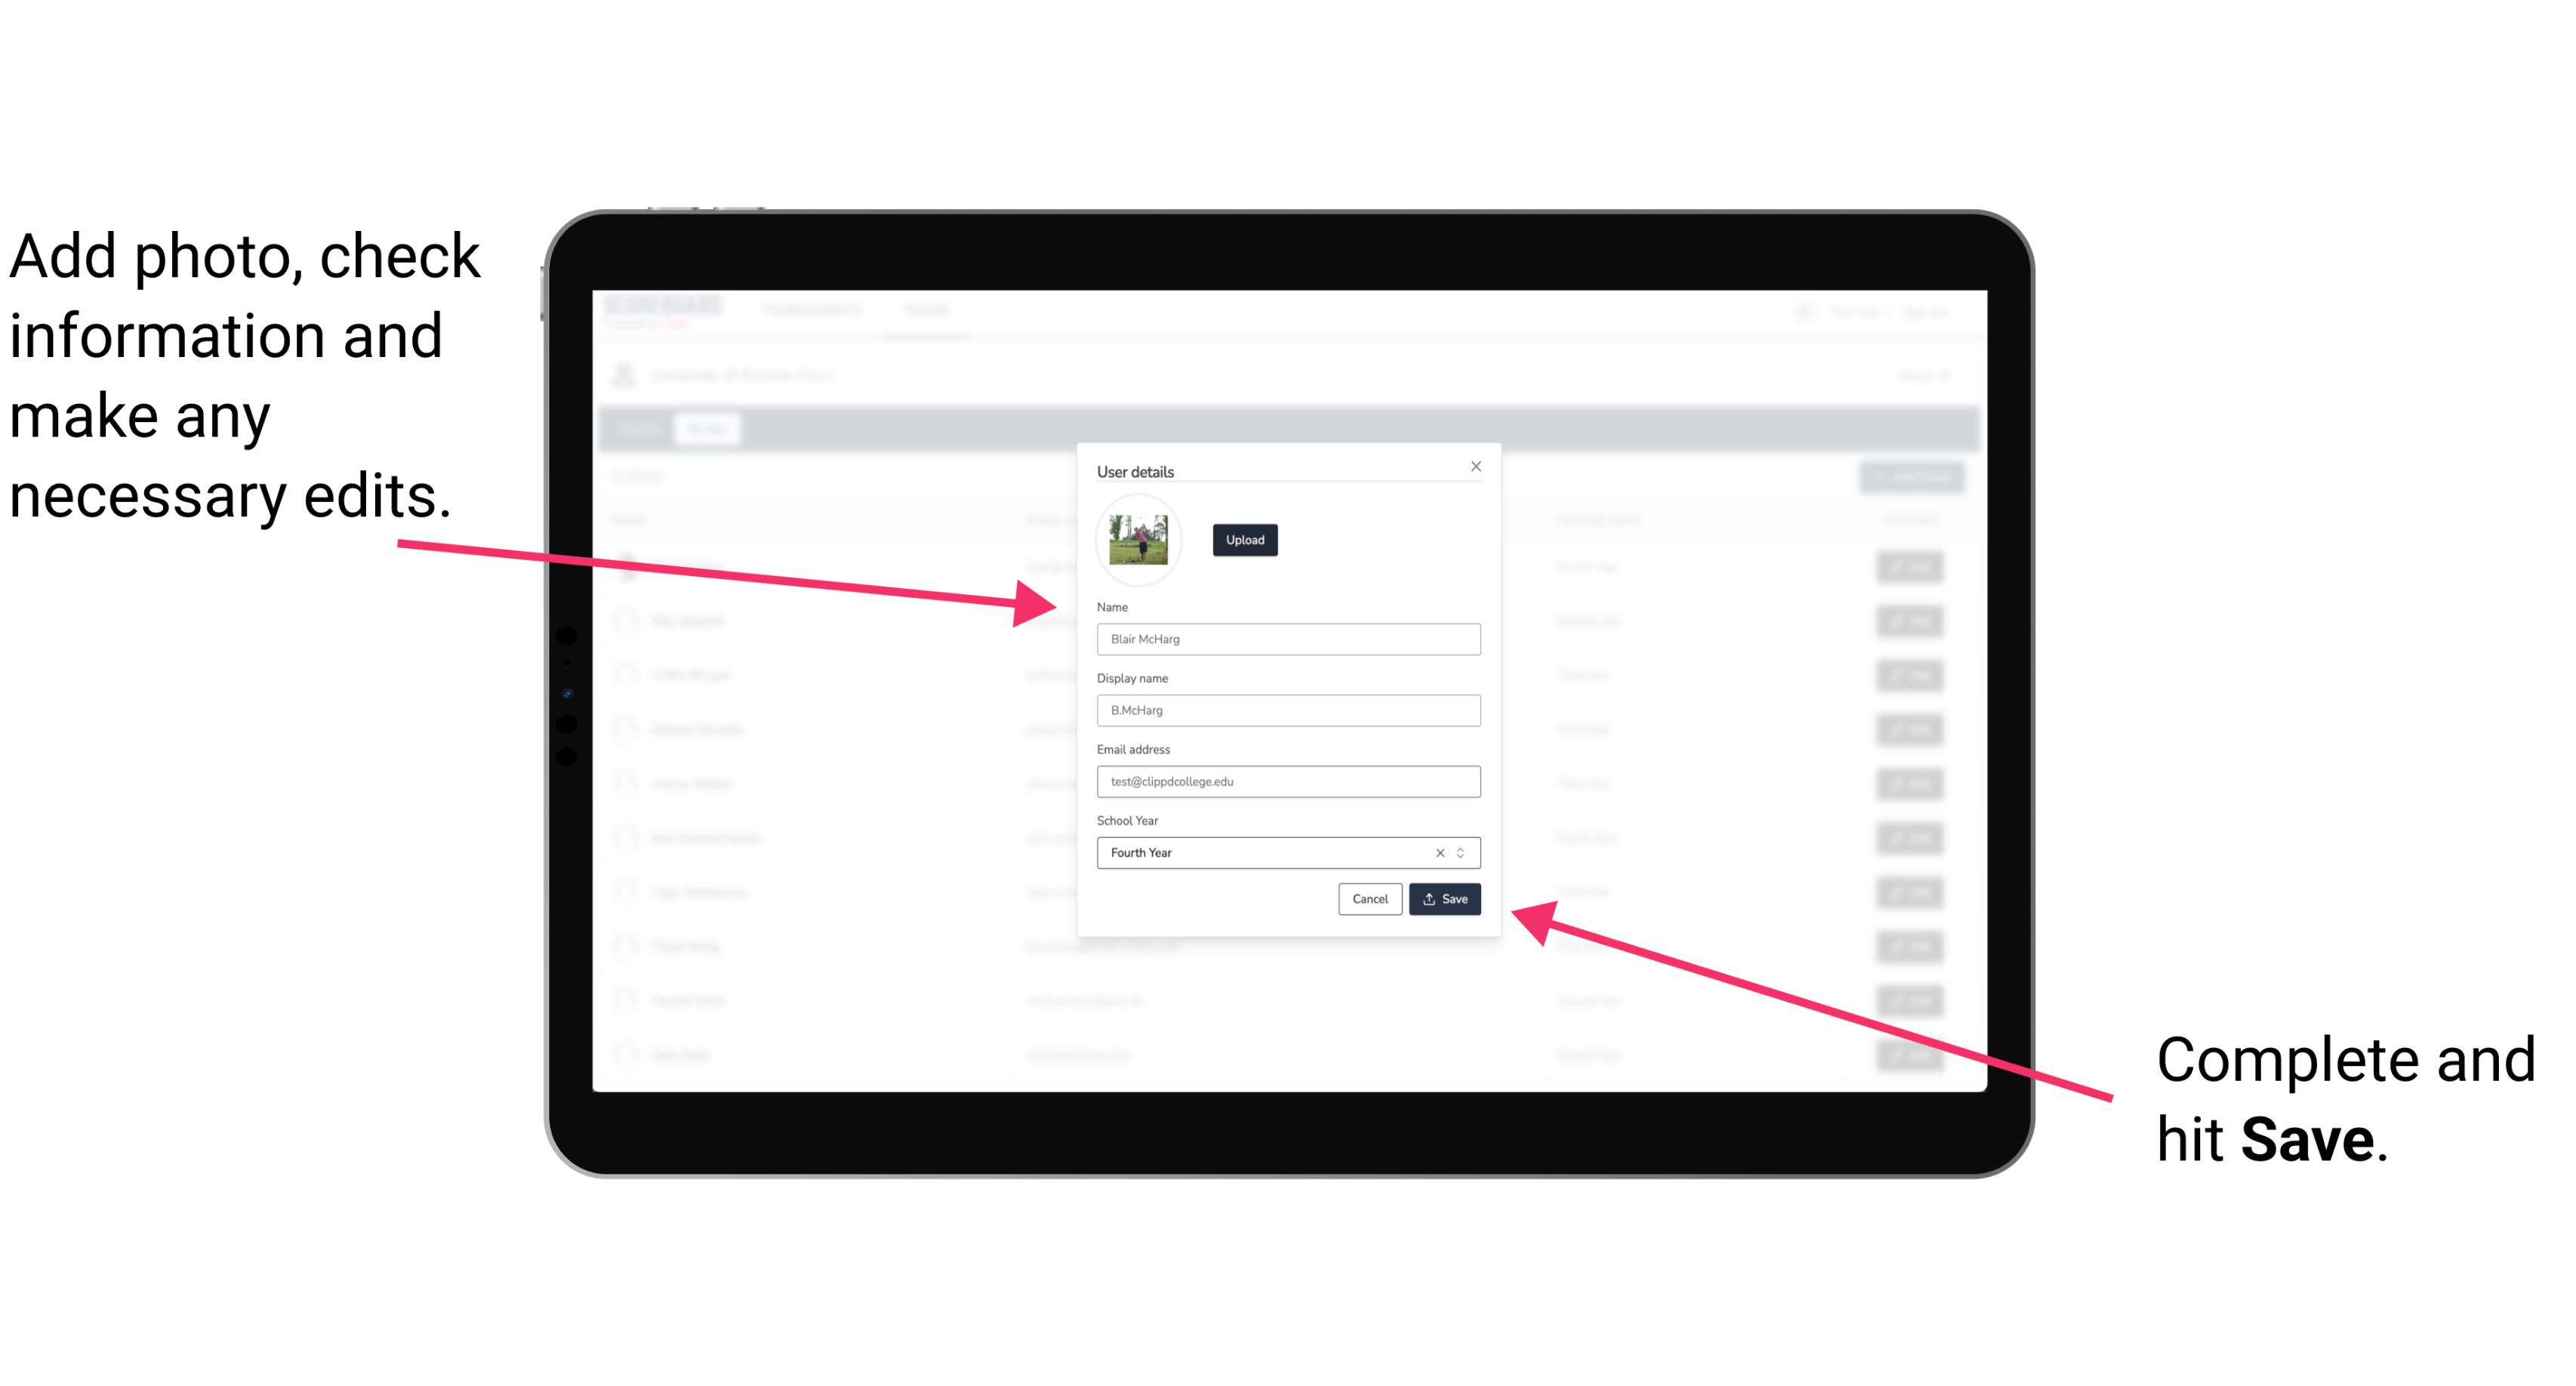Click the Email address input field
This screenshot has width=2576, height=1386.
[x=1287, y=782]
